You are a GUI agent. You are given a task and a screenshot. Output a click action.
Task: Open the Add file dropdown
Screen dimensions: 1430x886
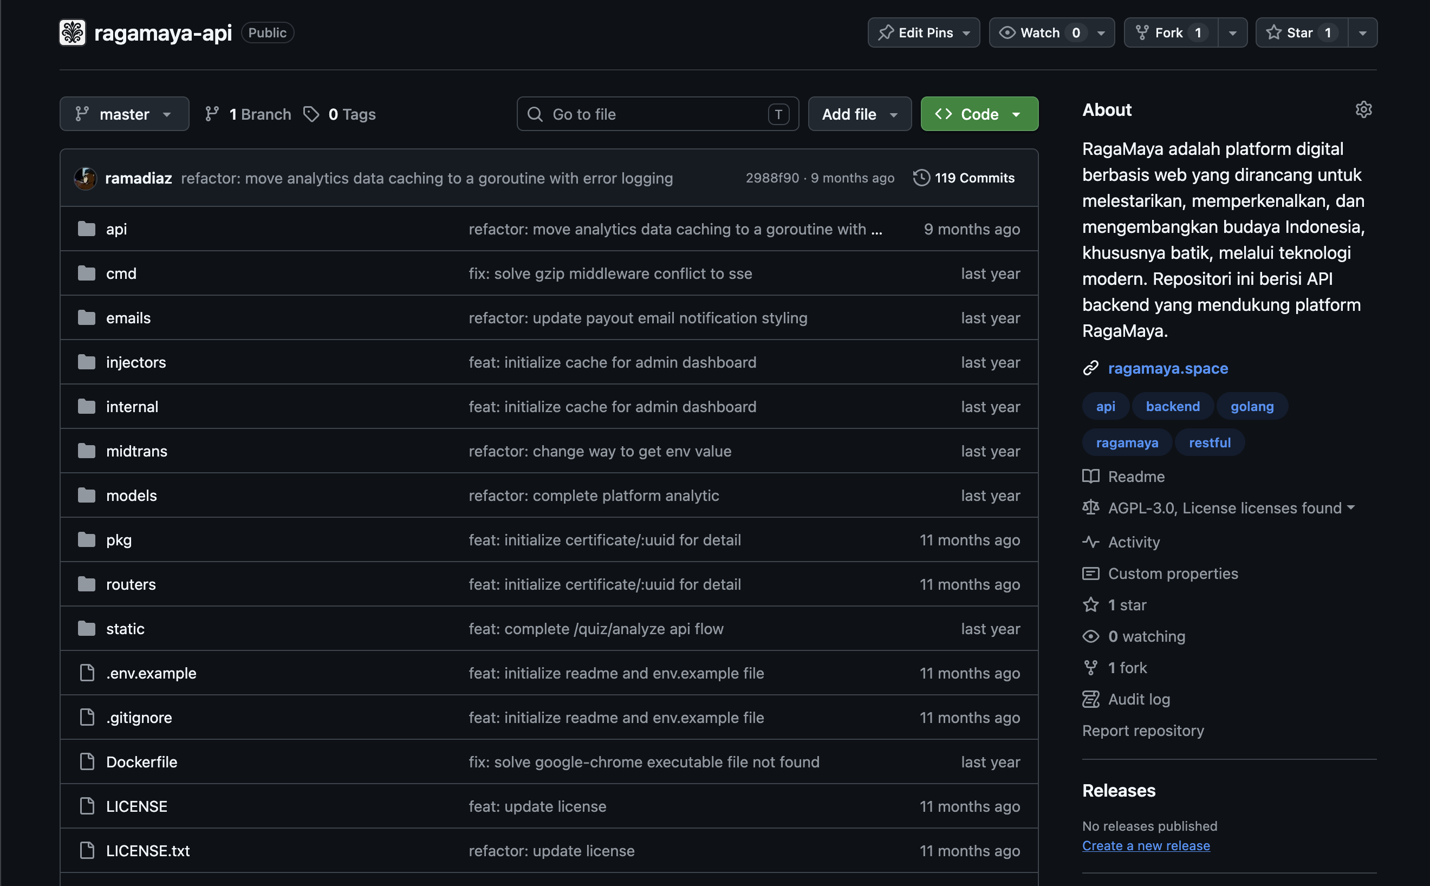pyautogui.click(x=860, y=114)
